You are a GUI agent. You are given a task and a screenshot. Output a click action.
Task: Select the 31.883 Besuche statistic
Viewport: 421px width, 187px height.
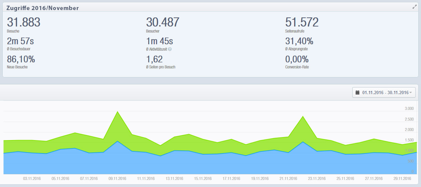coord(23,22)
